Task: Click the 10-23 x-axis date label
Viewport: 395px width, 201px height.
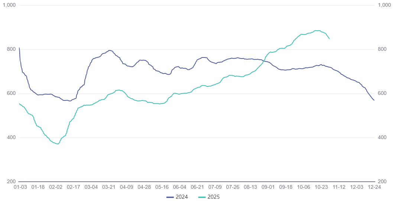Action: [321, 188]
